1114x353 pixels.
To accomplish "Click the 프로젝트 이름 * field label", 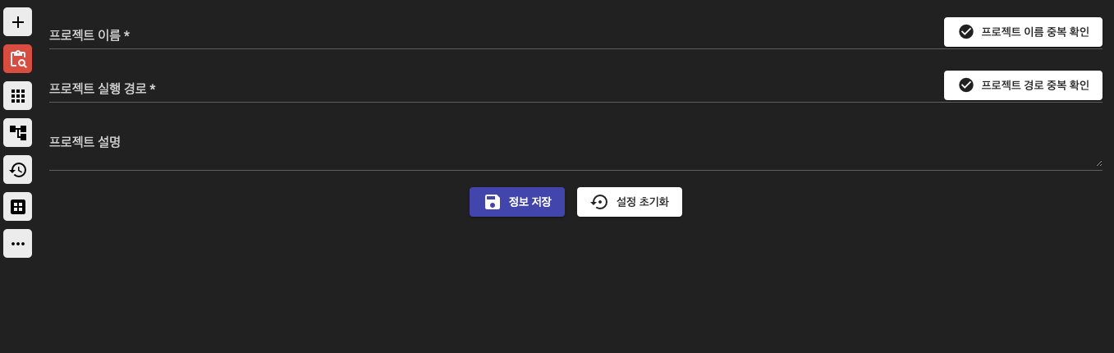I will pyautogui.click(x=89, y=35).
